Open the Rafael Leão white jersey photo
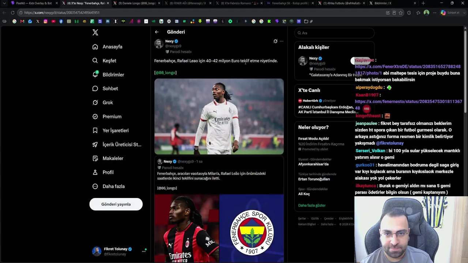 tap(219, 117)
